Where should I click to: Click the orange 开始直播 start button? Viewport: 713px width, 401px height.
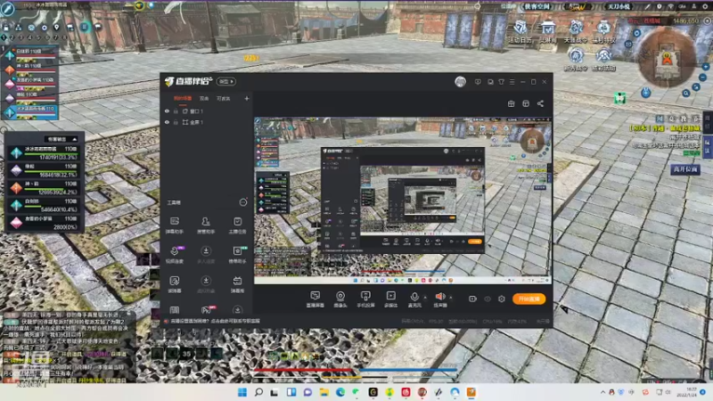529,299
